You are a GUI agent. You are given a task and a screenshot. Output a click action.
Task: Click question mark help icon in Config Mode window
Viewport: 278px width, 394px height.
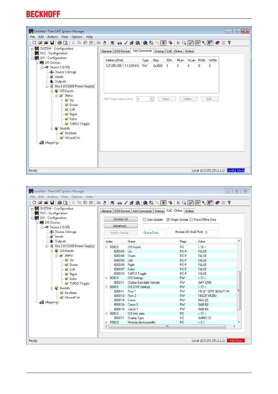[229, 43]
